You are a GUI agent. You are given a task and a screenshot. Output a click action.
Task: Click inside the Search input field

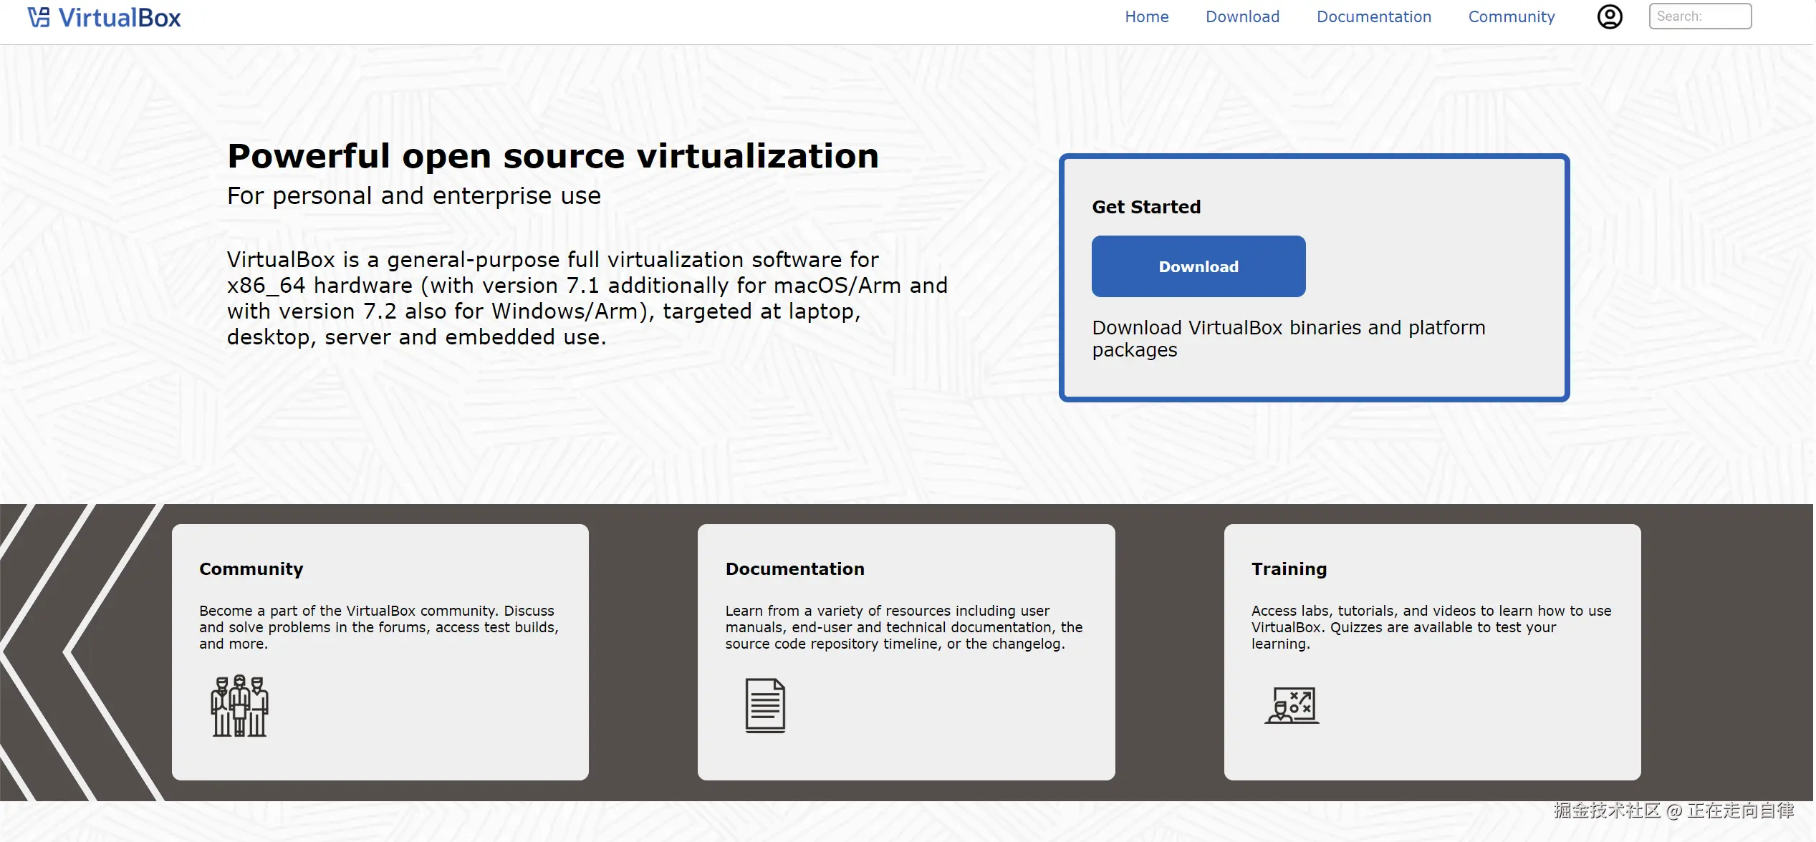[1699, 16]
